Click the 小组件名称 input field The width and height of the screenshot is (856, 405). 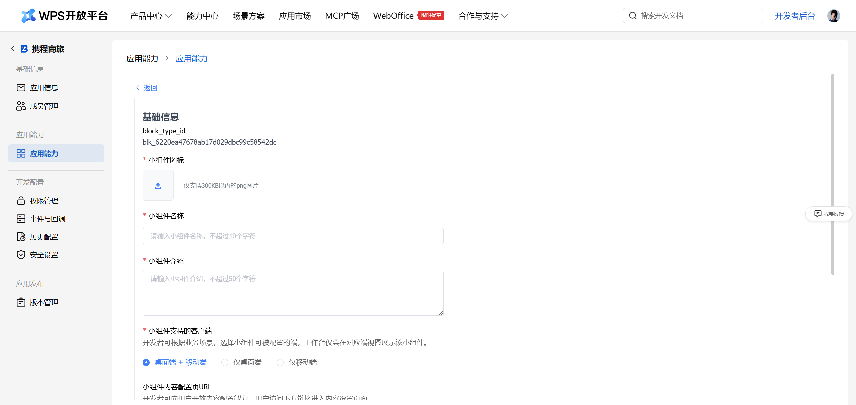click(x=293, y=236)
